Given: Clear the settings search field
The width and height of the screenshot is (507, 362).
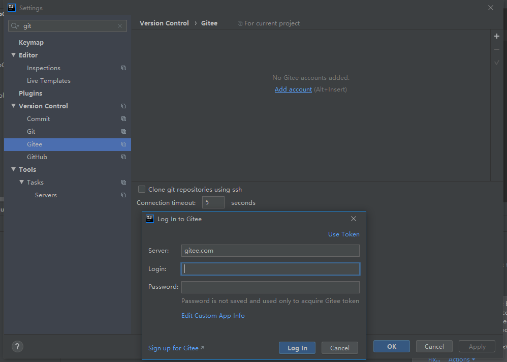Looking at the screenshot, I should 120,26.
